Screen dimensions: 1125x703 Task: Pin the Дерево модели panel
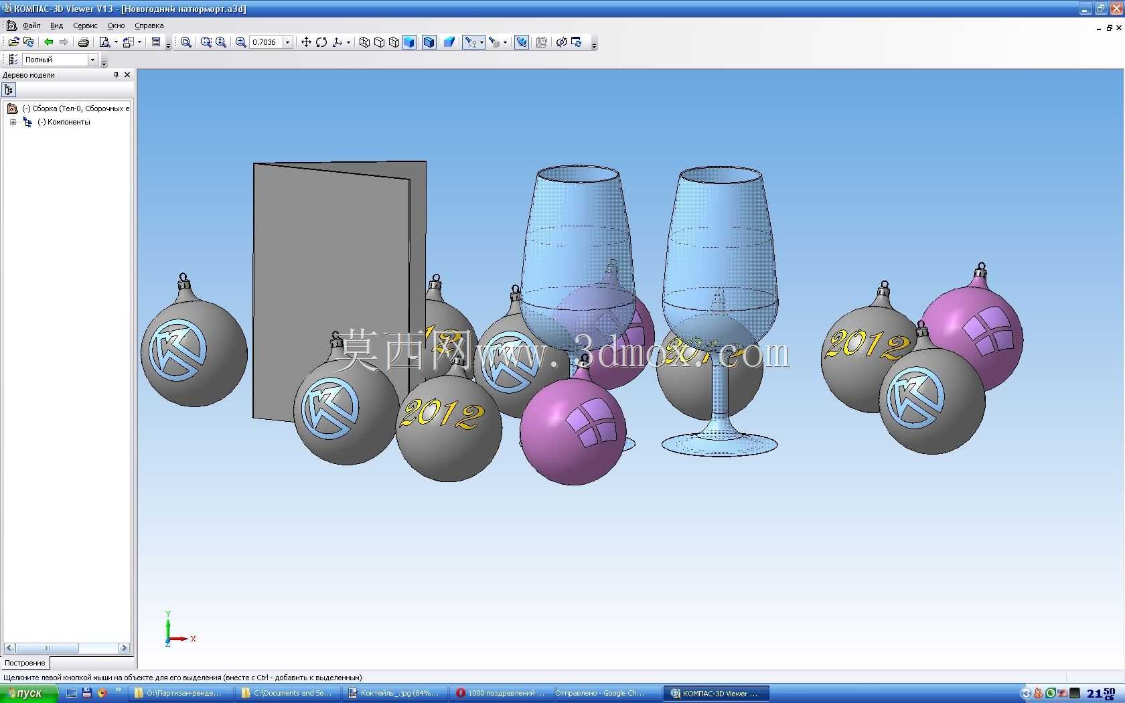(116, 75)
